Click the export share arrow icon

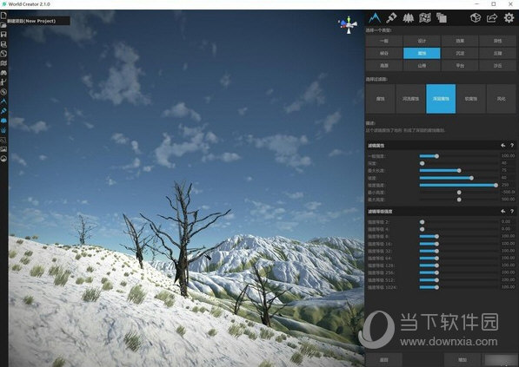492,17
